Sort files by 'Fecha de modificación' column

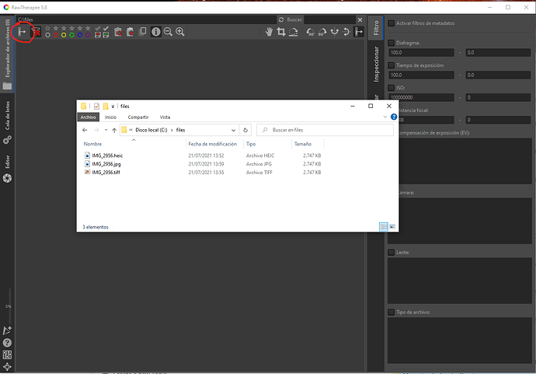tap(212, 144)
